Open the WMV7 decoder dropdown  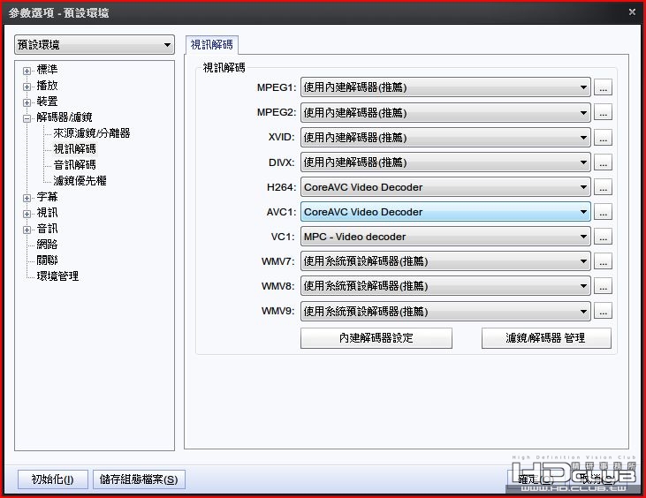tap(445, 261)
